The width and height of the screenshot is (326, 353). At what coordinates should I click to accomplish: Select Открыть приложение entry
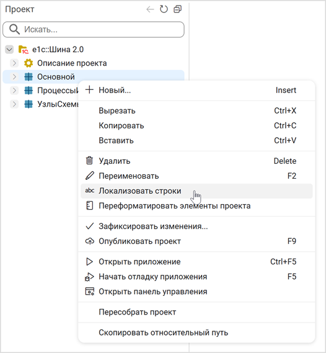coord(196,262)
